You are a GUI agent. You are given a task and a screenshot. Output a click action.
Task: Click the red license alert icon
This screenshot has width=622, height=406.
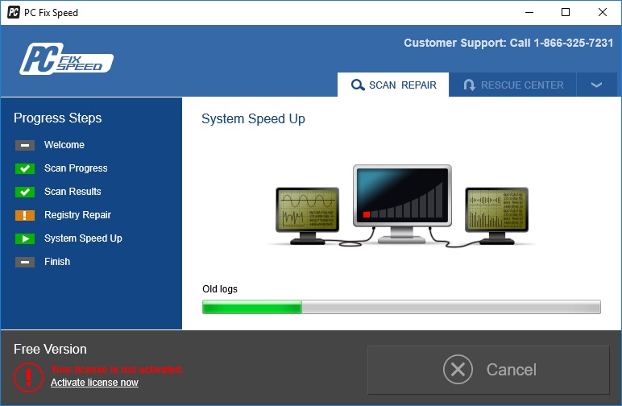[29, 376]
